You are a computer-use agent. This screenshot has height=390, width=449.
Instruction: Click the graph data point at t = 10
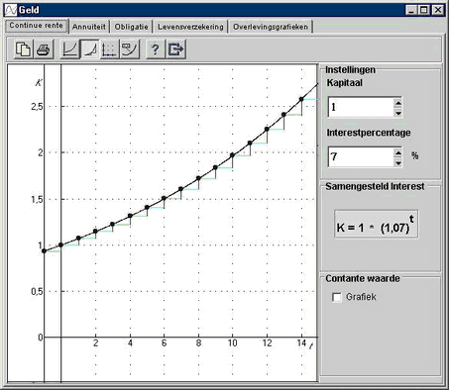[x=232, y=155]
